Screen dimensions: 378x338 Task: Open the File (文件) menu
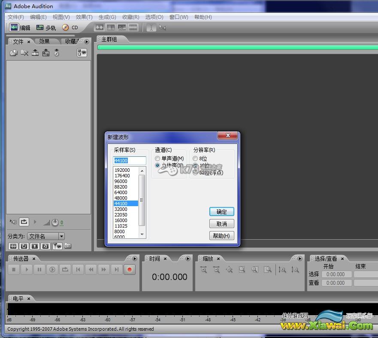click(16, 17)
